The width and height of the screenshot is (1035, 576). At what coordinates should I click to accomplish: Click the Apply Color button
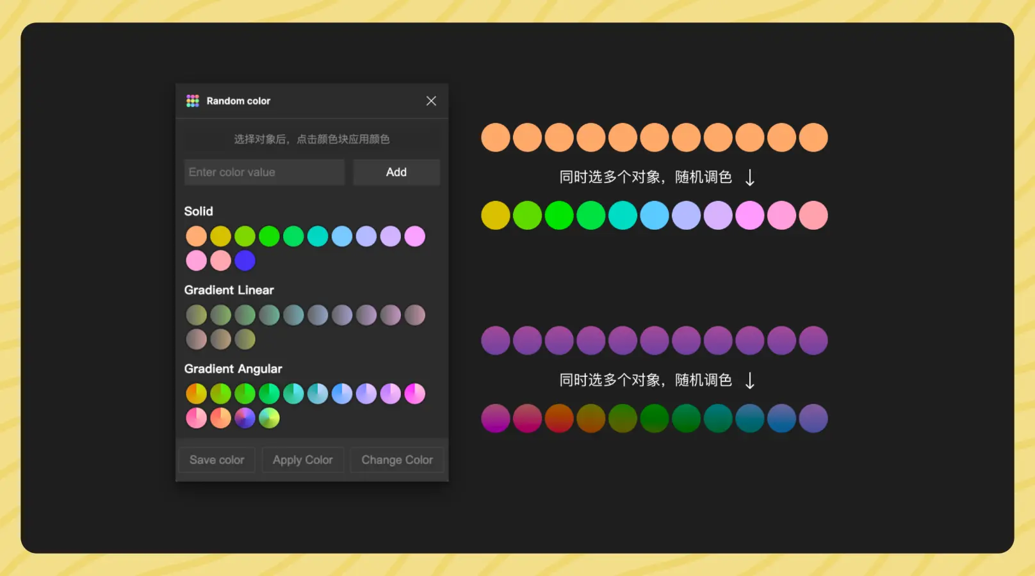[x=302, y=460]
